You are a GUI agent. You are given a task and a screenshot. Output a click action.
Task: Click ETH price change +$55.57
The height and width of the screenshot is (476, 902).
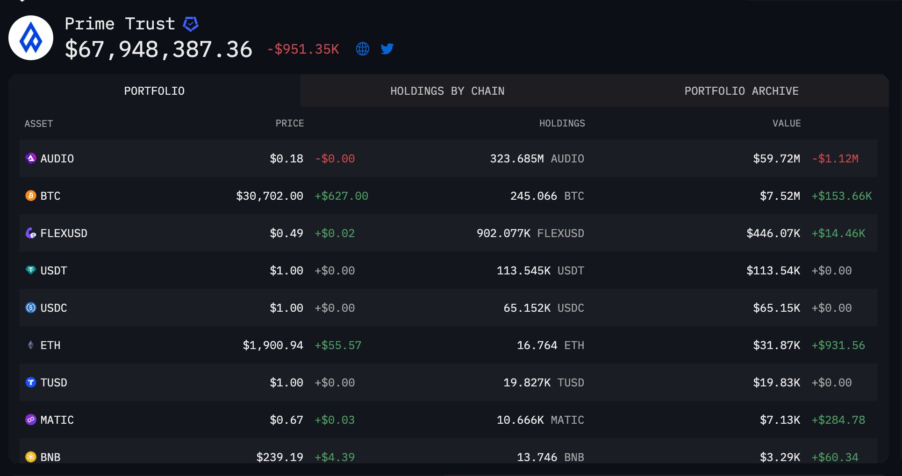coord(338,345)
